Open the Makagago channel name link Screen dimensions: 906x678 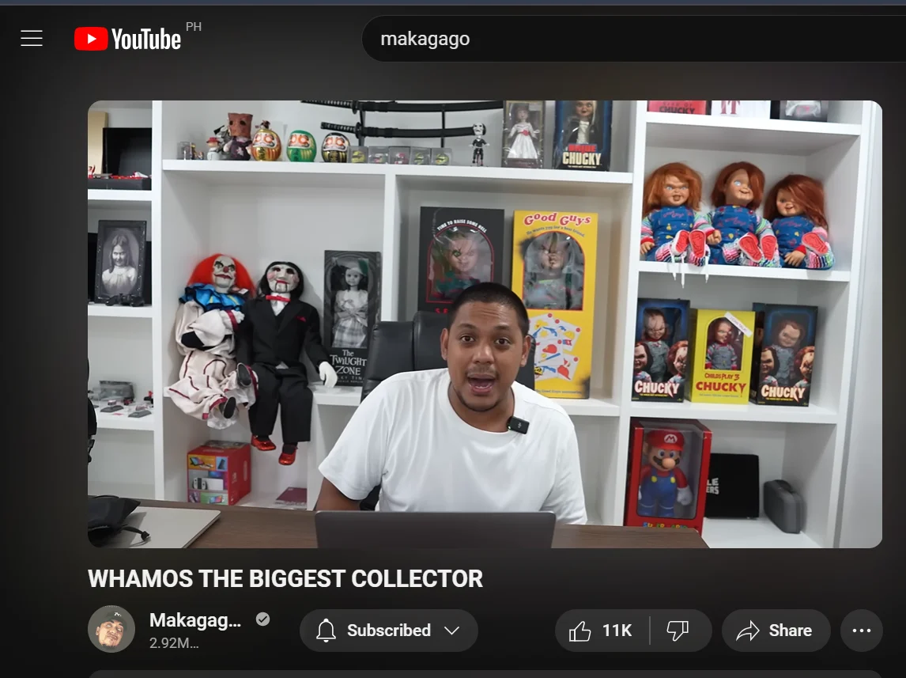coord(195,620)
